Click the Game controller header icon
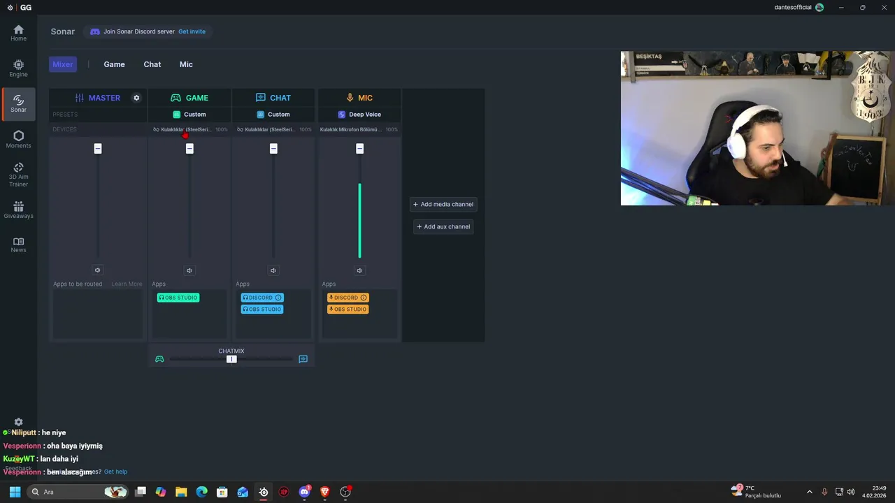The width and height of the screenshot is (895, 503). (x=176, y=98)
